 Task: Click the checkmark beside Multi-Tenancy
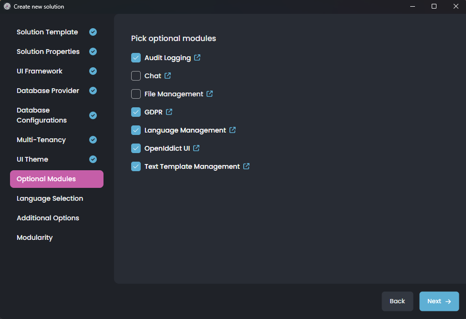pos(93,139)
